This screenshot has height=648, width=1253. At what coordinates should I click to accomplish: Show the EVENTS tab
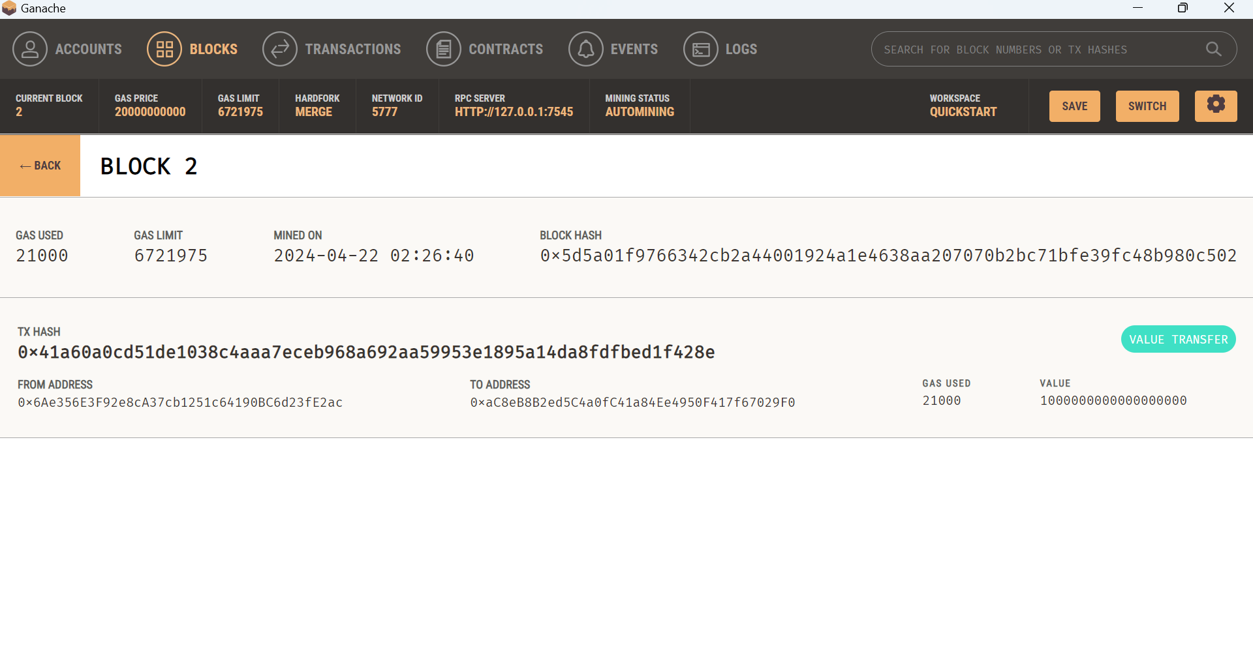click(x=634, y=49)
